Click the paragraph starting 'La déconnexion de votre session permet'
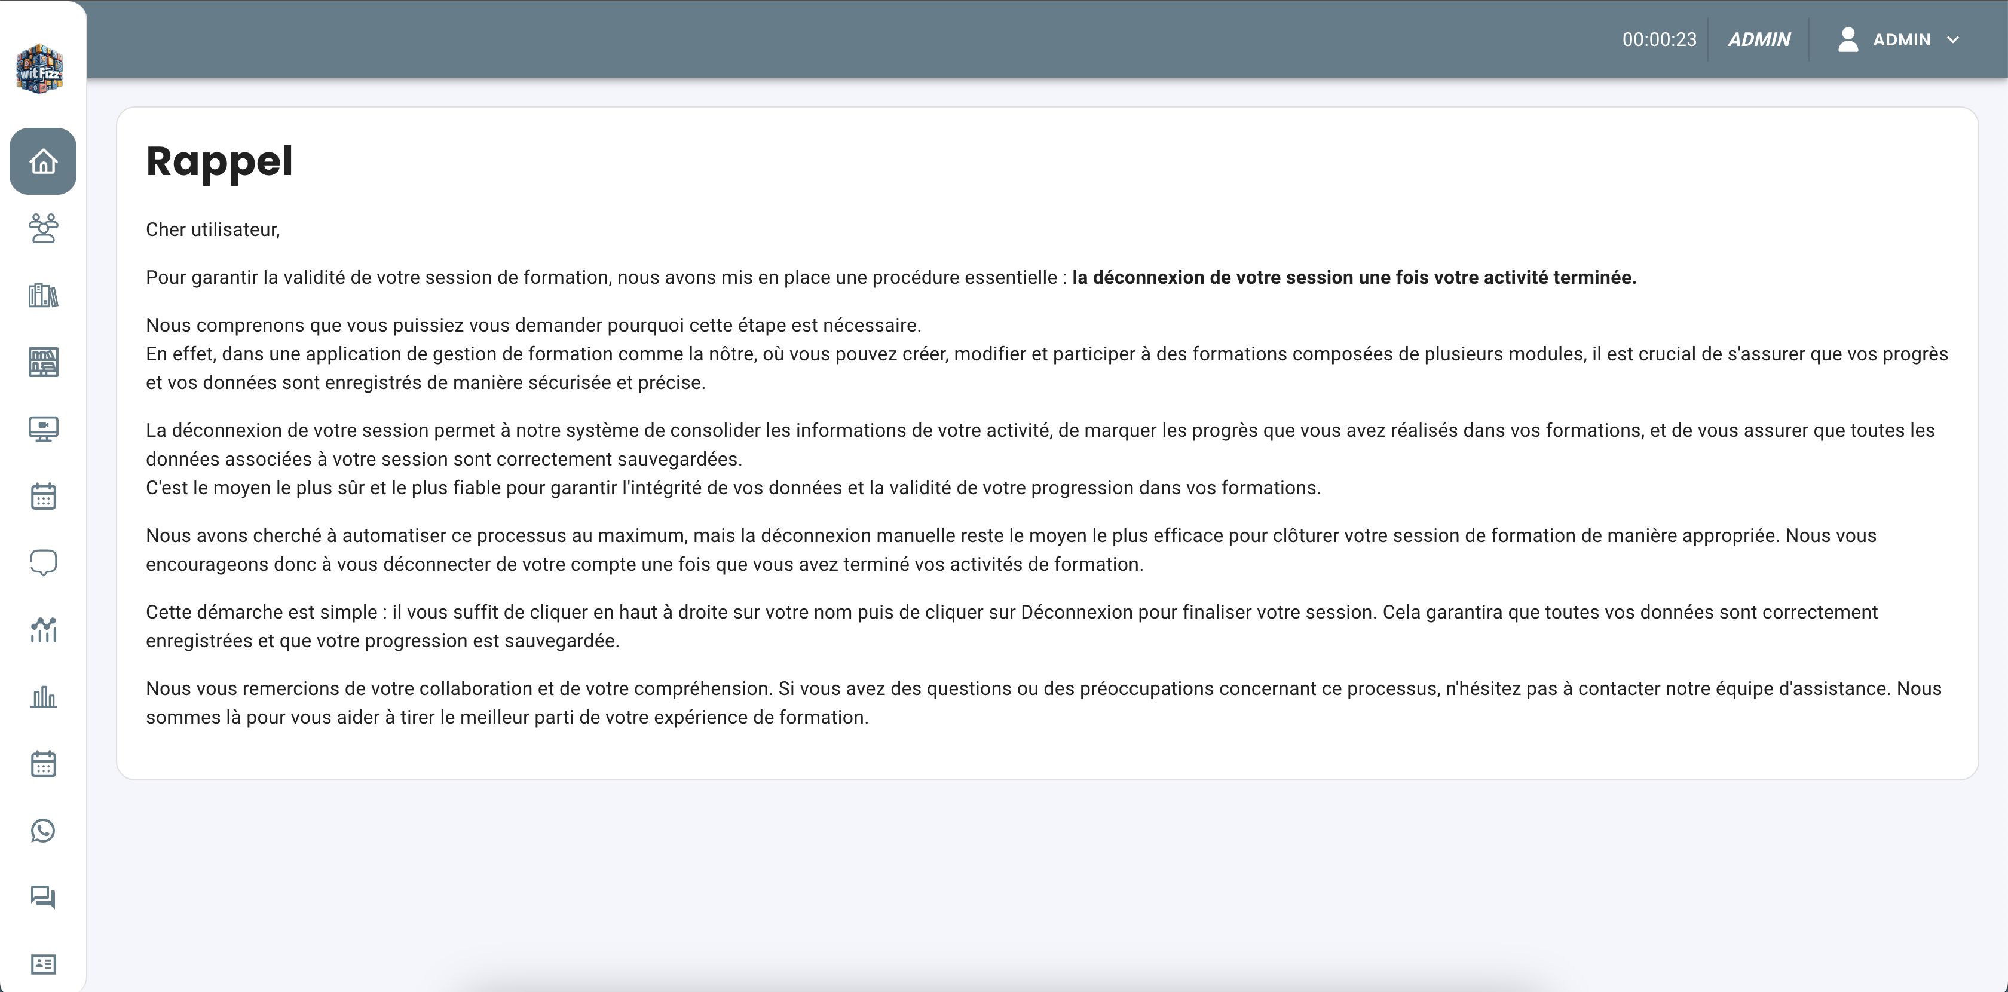Viewport: 2008px width, 992px height. [x=1040, y=444]
